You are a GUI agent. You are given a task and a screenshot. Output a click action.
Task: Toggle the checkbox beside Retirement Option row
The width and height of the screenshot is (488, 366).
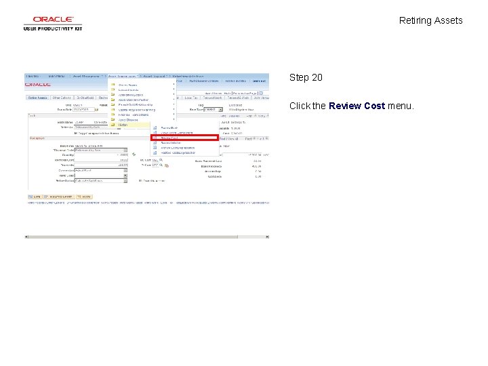[x=140, y=180]
